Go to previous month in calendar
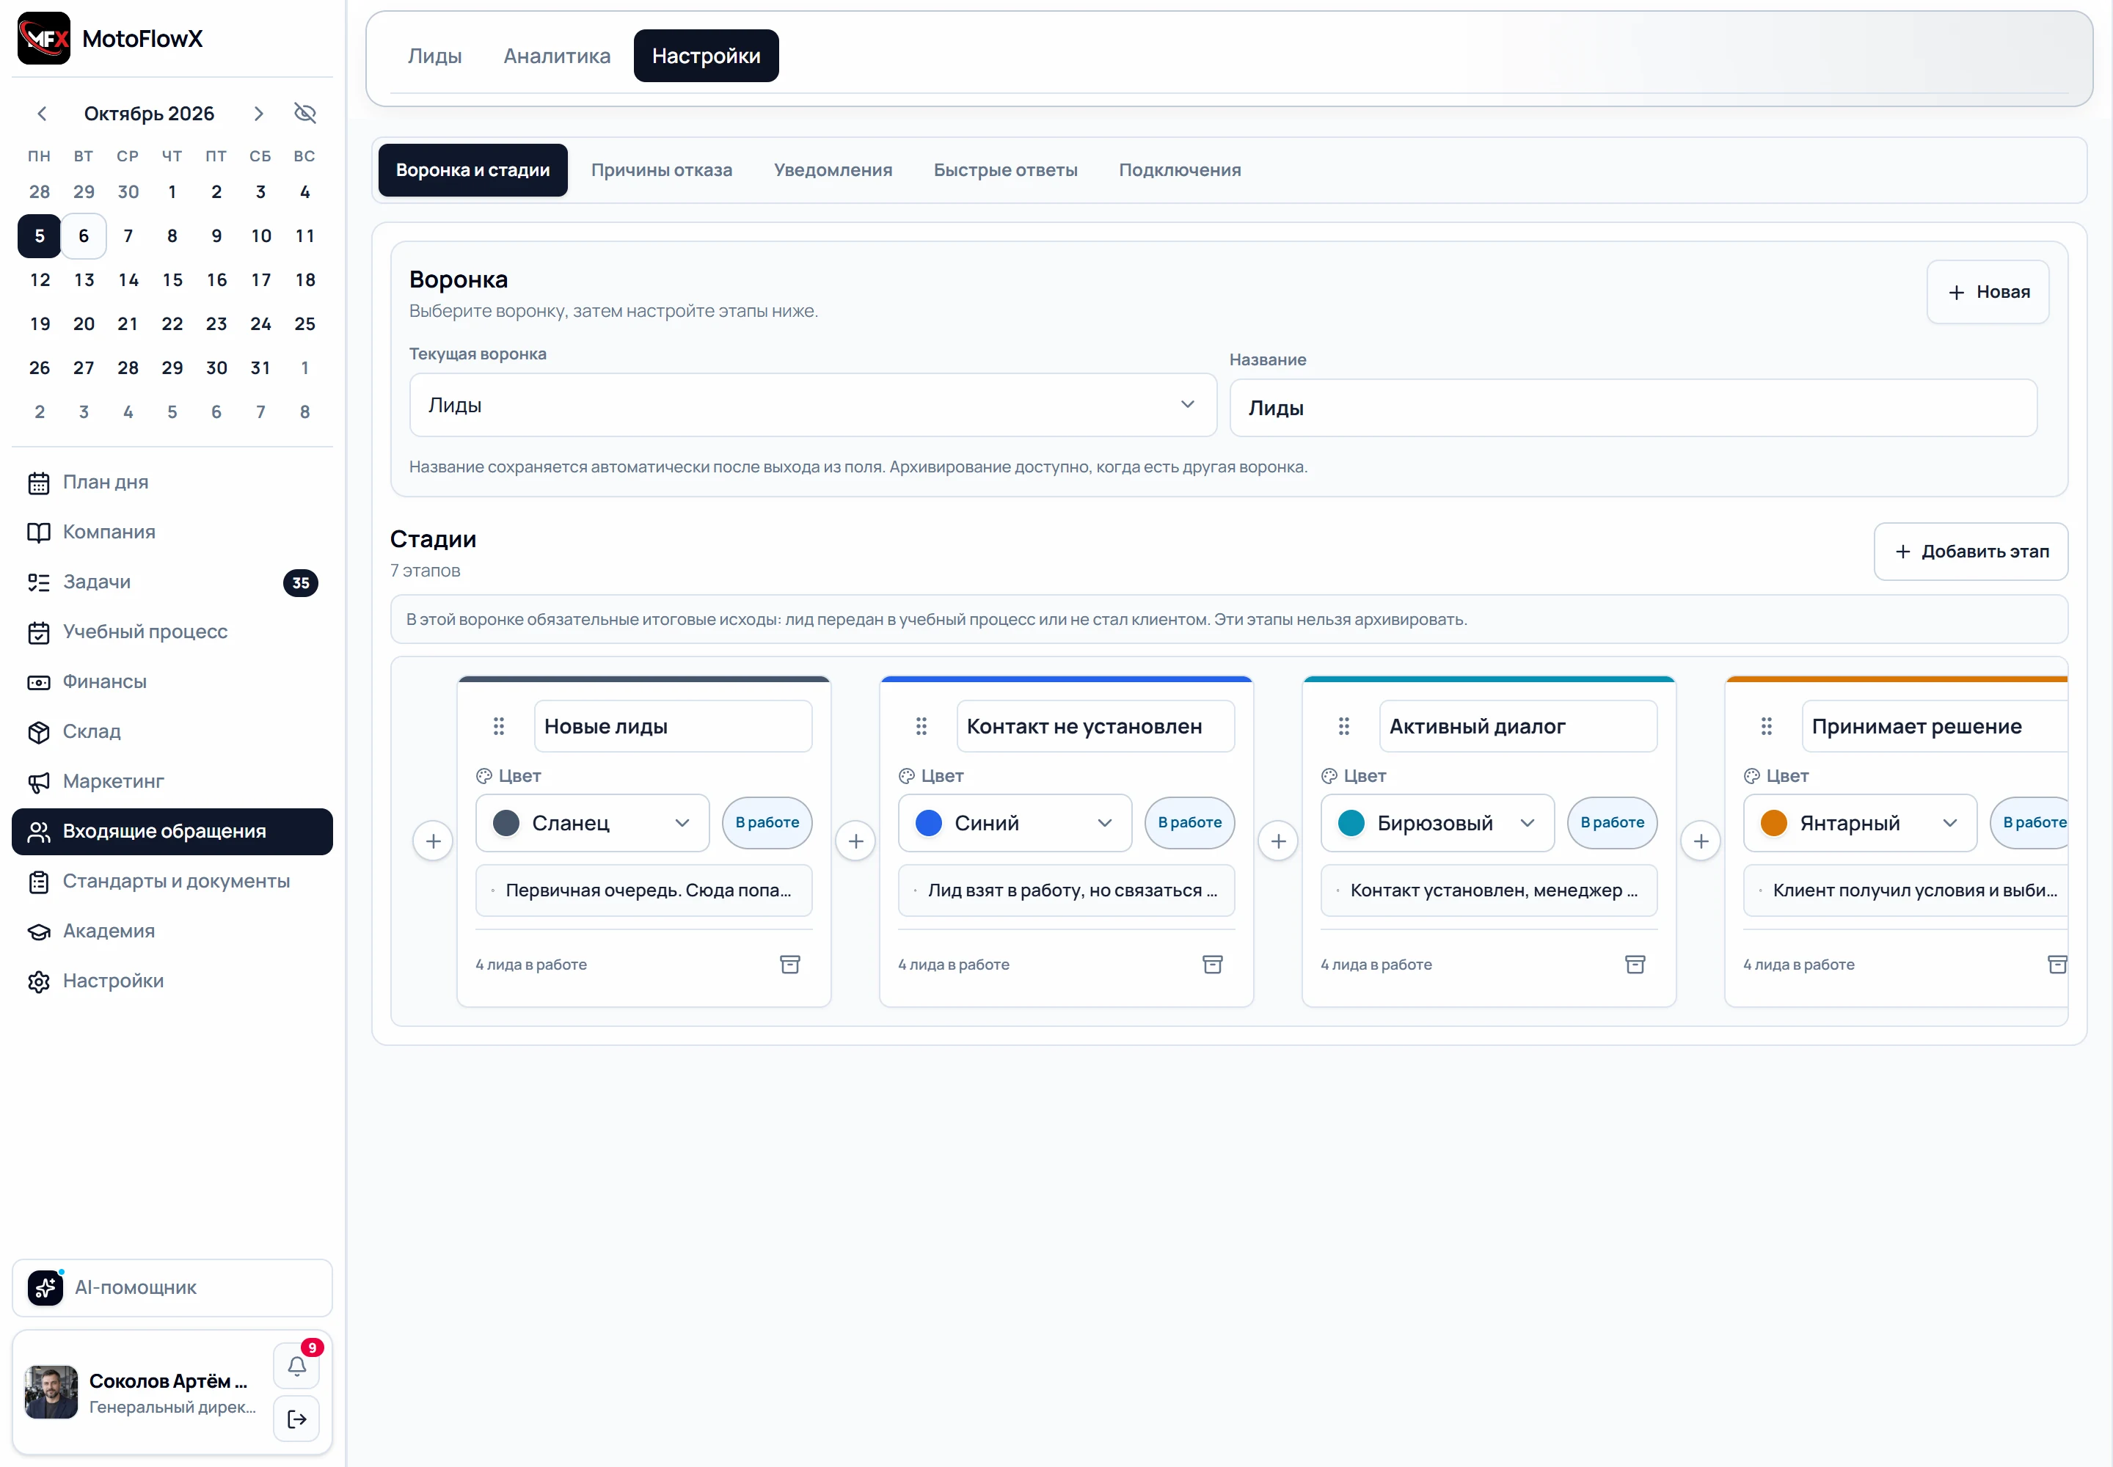 coord(41,113)
